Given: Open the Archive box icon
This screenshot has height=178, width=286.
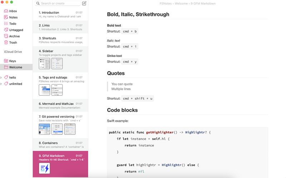Looking at the screenshot, I should (6, 36).
